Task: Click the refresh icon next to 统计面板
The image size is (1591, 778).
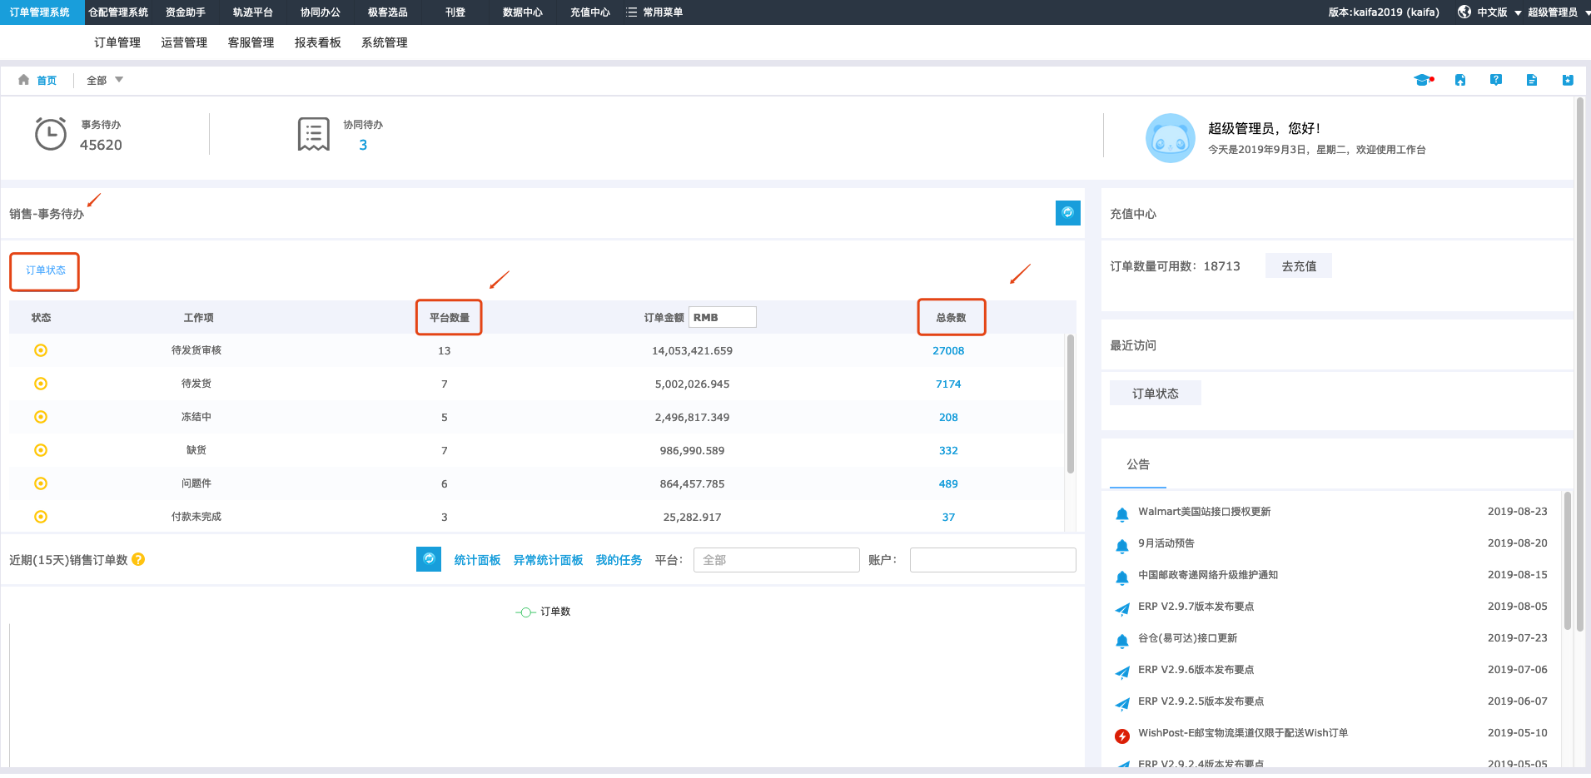Action: click(x=429, y=559)
